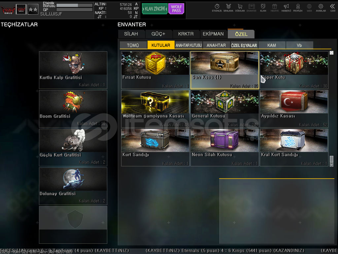The width and height of the screenshot is (338, 254).
Task: Click the Geri back arrows icon
Action: 333,8
